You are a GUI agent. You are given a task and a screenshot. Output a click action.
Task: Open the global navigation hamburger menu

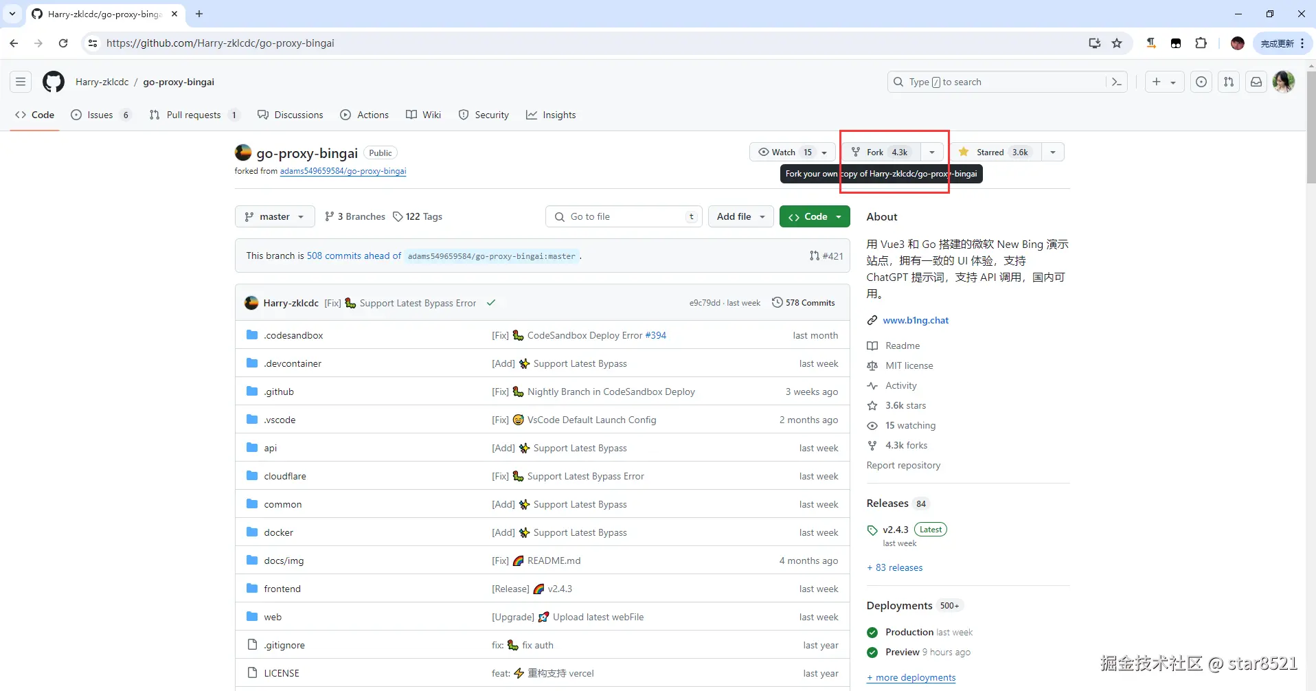point(21,82)
